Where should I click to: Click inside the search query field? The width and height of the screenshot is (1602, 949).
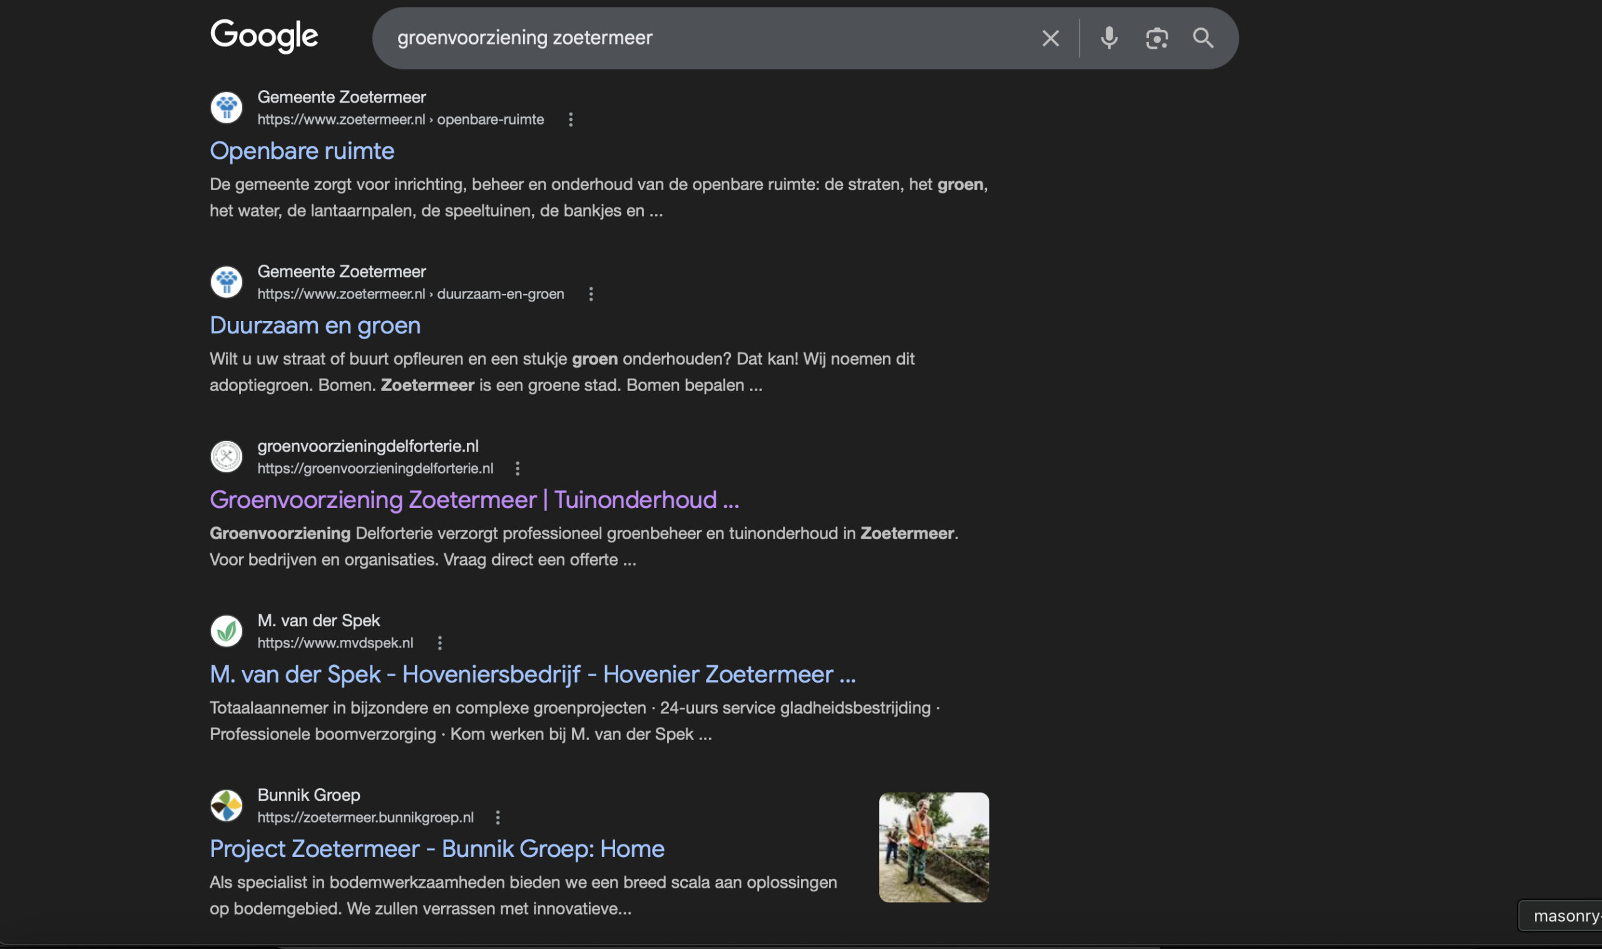tap(703, 38)
